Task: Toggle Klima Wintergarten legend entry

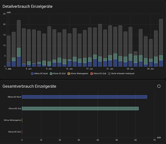Action: 78,74
